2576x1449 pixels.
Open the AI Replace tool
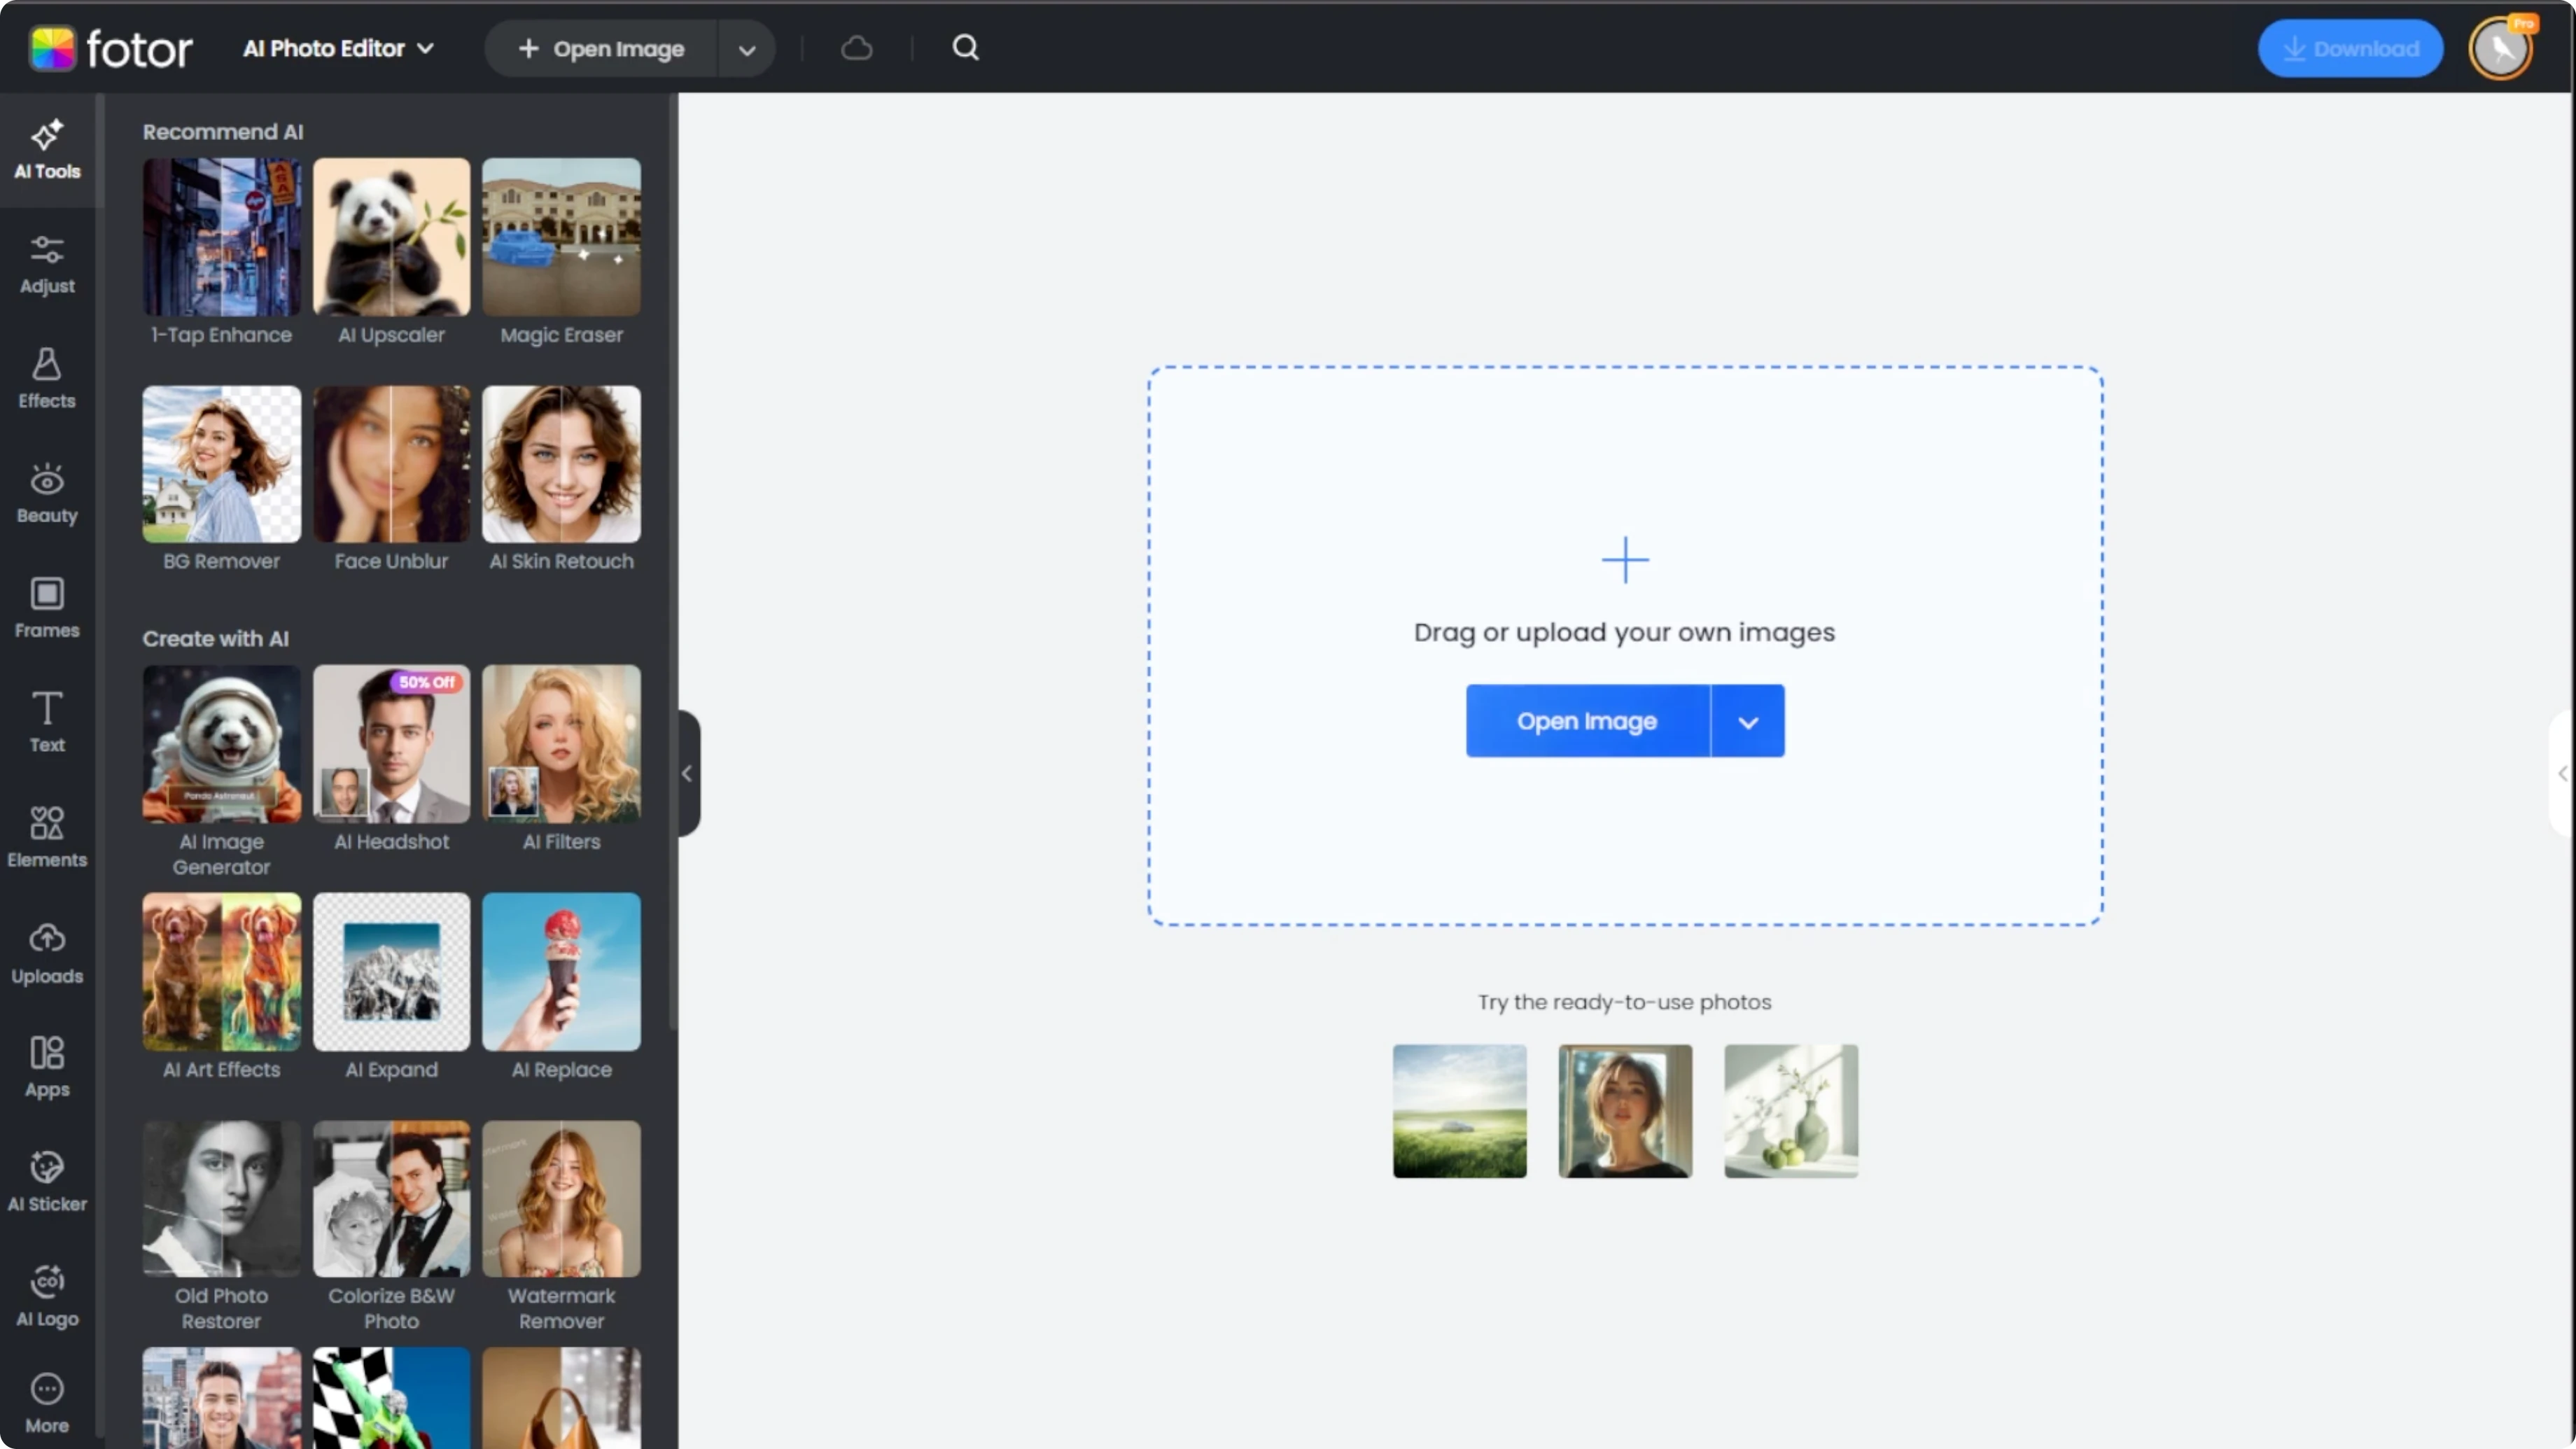(561, 987)
